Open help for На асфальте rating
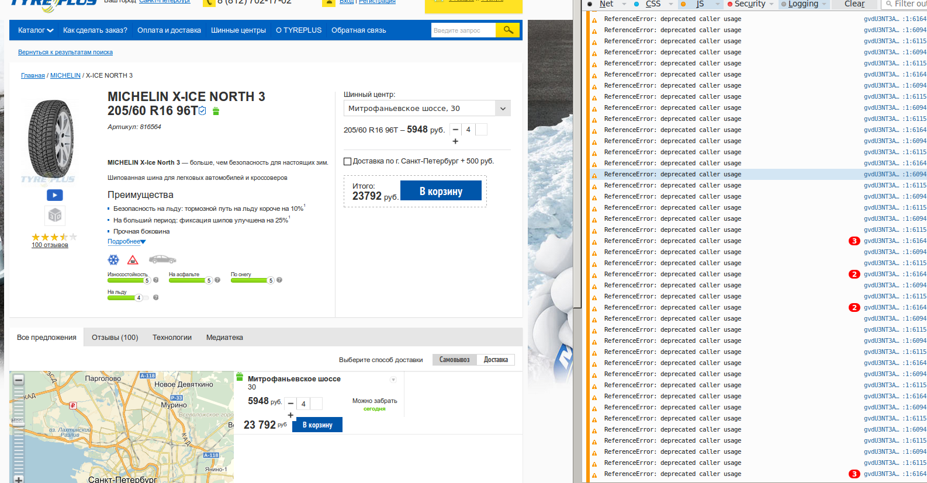The width and height of the screenshot is (927, 483). pos(217,280)
